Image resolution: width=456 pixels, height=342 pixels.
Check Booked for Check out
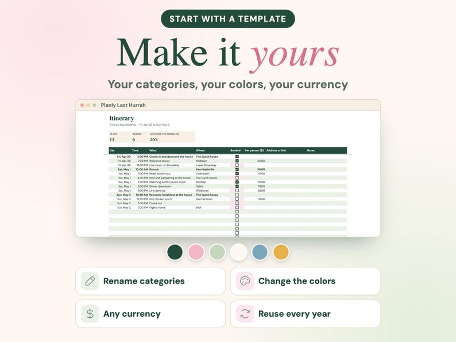(x=237, y=203)
